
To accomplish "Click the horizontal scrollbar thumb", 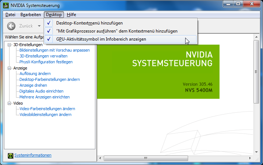I will click(146, 158).
